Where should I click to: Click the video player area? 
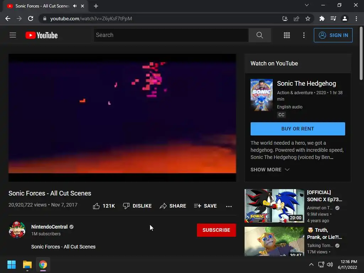(x=122, y=118)
